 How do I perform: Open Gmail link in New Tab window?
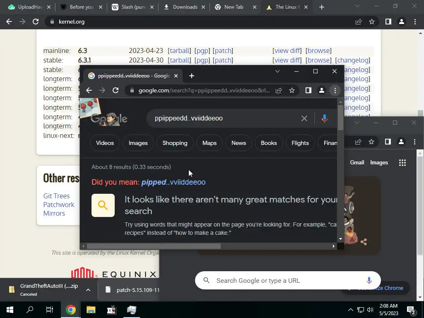pyautogui.click(x=357, y=162)
